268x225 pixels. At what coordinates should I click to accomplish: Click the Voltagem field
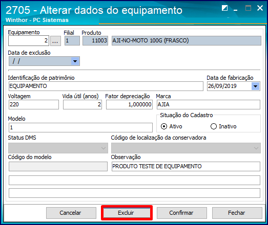(34, 104)
